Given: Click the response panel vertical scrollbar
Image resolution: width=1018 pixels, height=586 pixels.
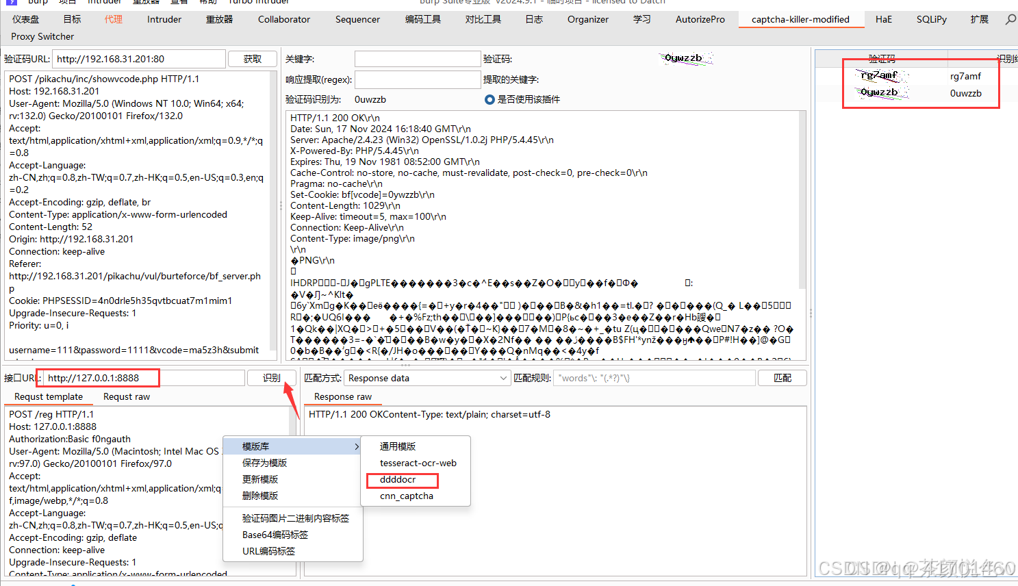Looking at the screenshot, I should [x=802, y=200].
